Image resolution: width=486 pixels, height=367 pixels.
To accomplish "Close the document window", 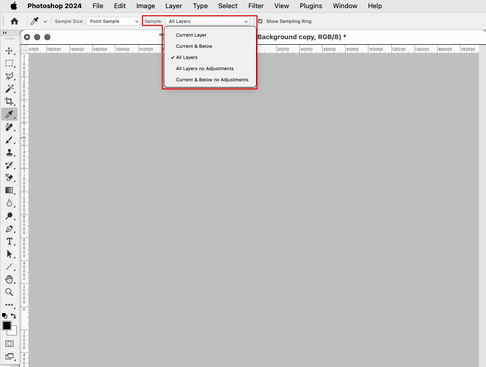I will point(27,37).
